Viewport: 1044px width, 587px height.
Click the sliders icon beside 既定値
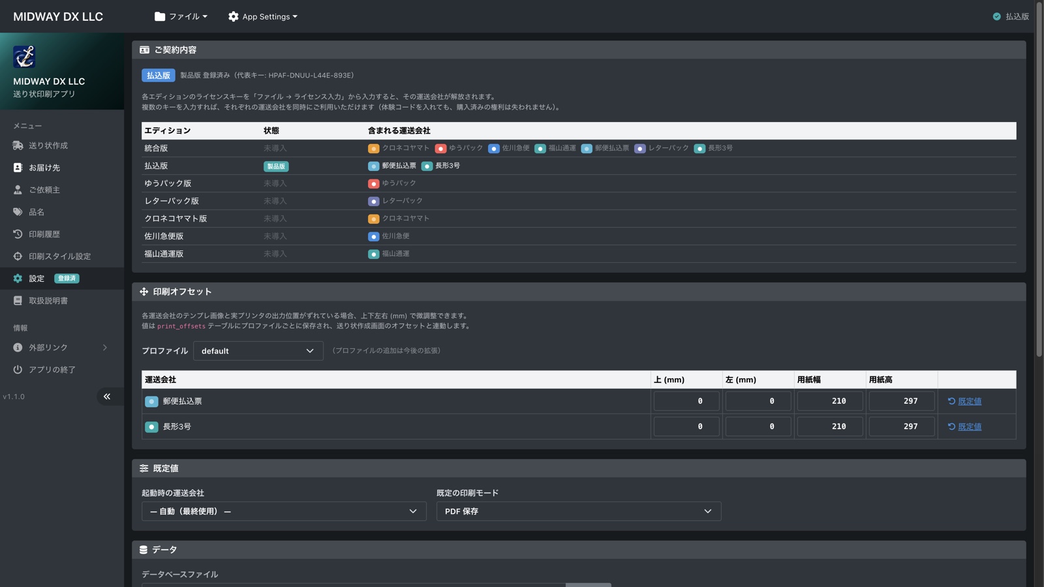[144, 468]
